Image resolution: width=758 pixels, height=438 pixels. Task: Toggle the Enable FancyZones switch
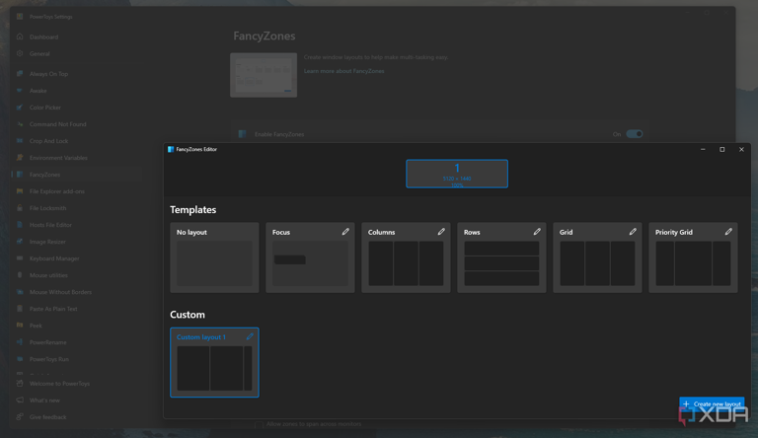tap(634, 134)
